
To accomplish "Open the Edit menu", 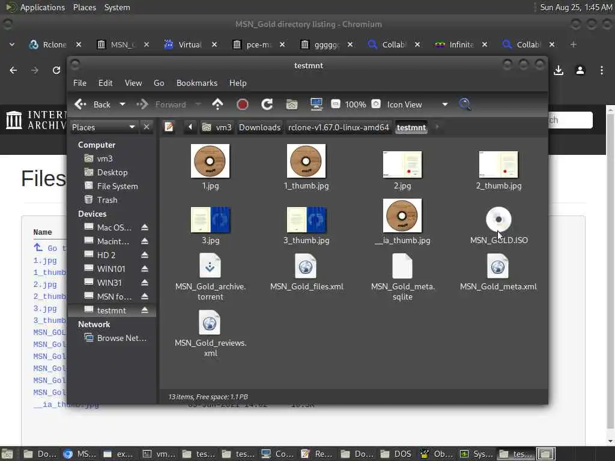I will 105,83.
